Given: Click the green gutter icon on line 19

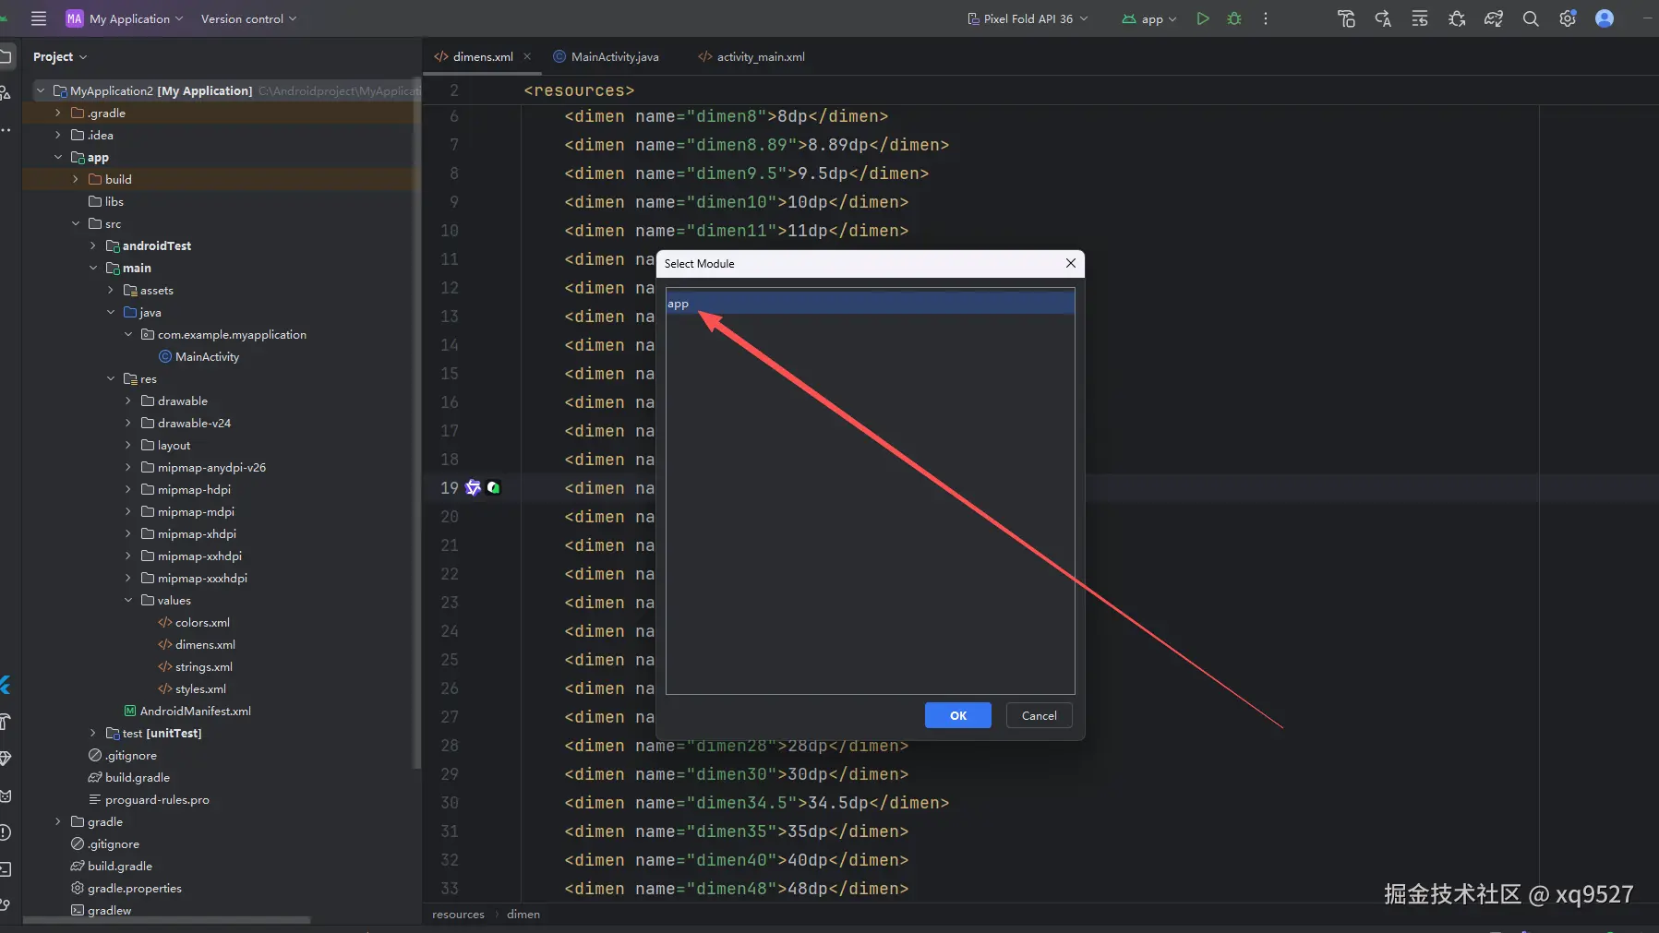Looking at the screenshot, I should pos(493,487).
